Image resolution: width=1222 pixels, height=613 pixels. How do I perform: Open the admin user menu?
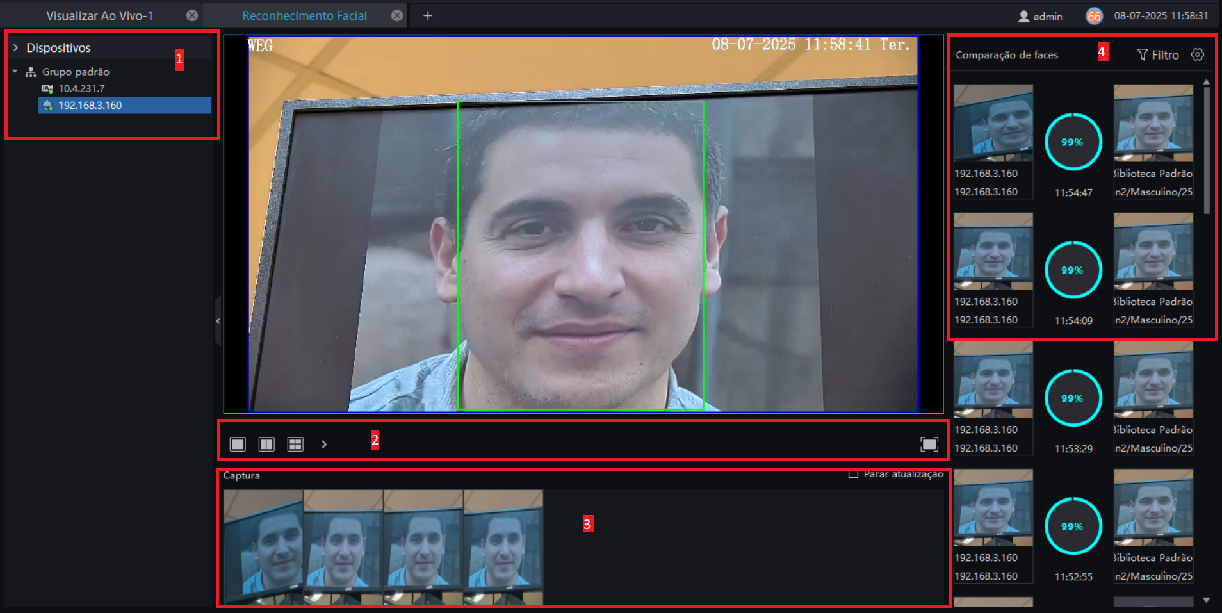(1041, 16)
